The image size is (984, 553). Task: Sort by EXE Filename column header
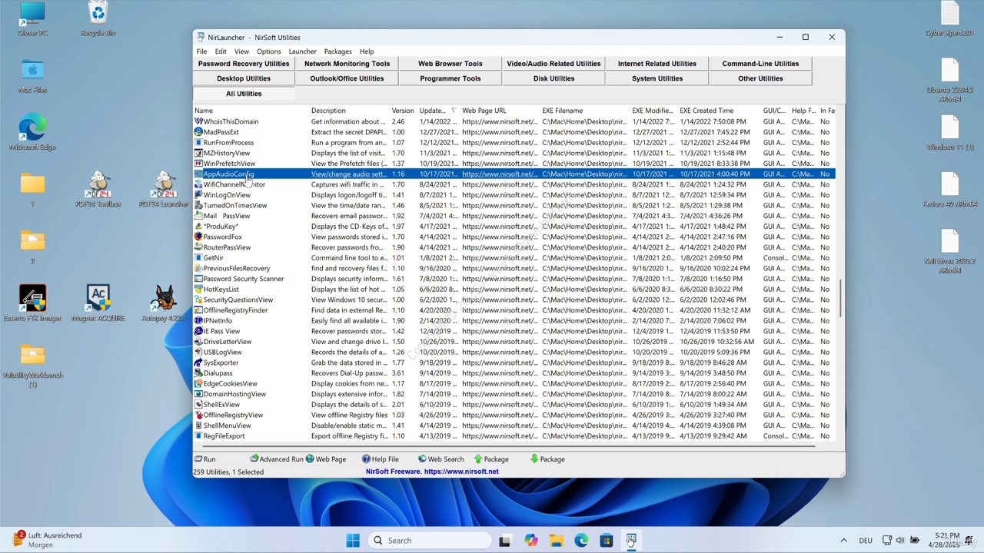click(585, 111)
